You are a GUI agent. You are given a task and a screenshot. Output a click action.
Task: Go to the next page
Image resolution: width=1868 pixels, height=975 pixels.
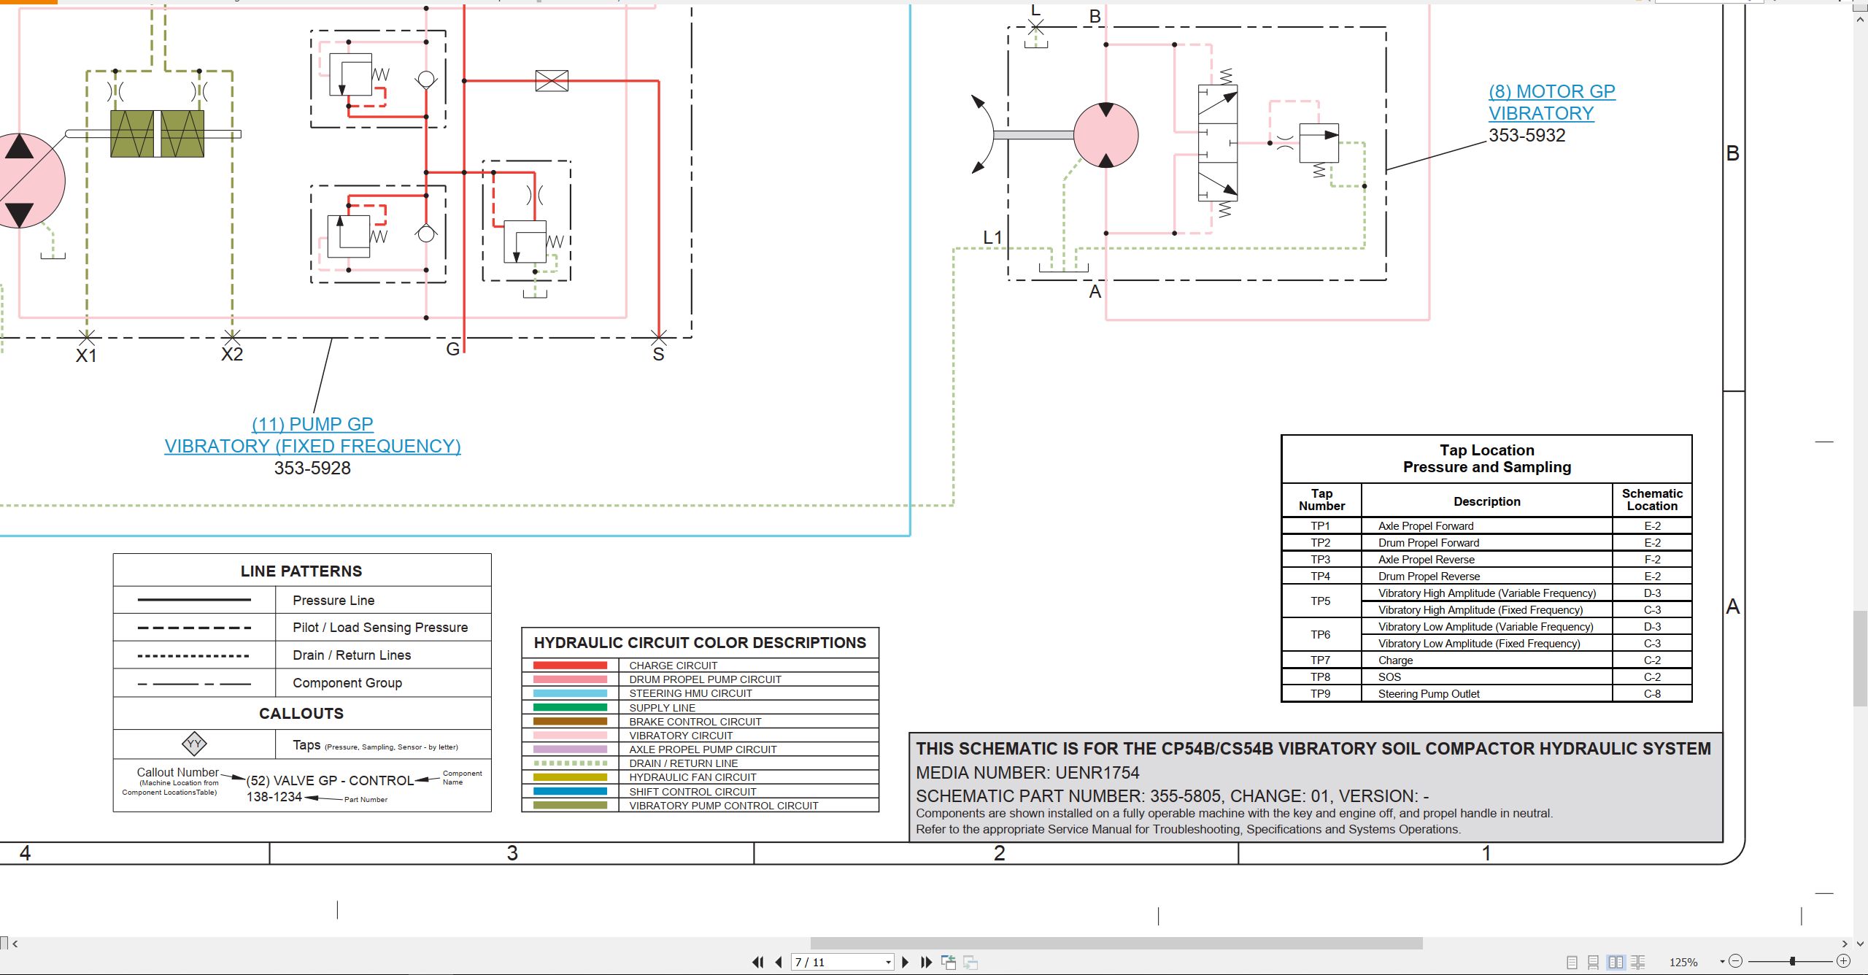pyautogui.click(x=906, y=962)
